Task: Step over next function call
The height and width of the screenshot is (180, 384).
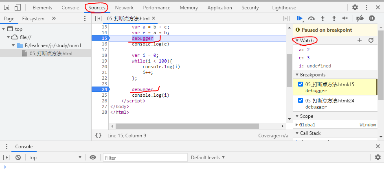Action: [311, 18]
